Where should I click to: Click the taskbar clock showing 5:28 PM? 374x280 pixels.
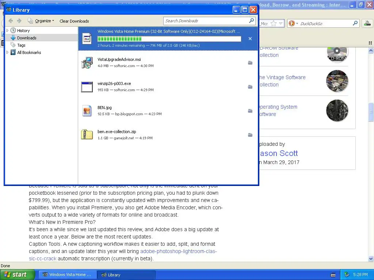(x=360, y=275)
